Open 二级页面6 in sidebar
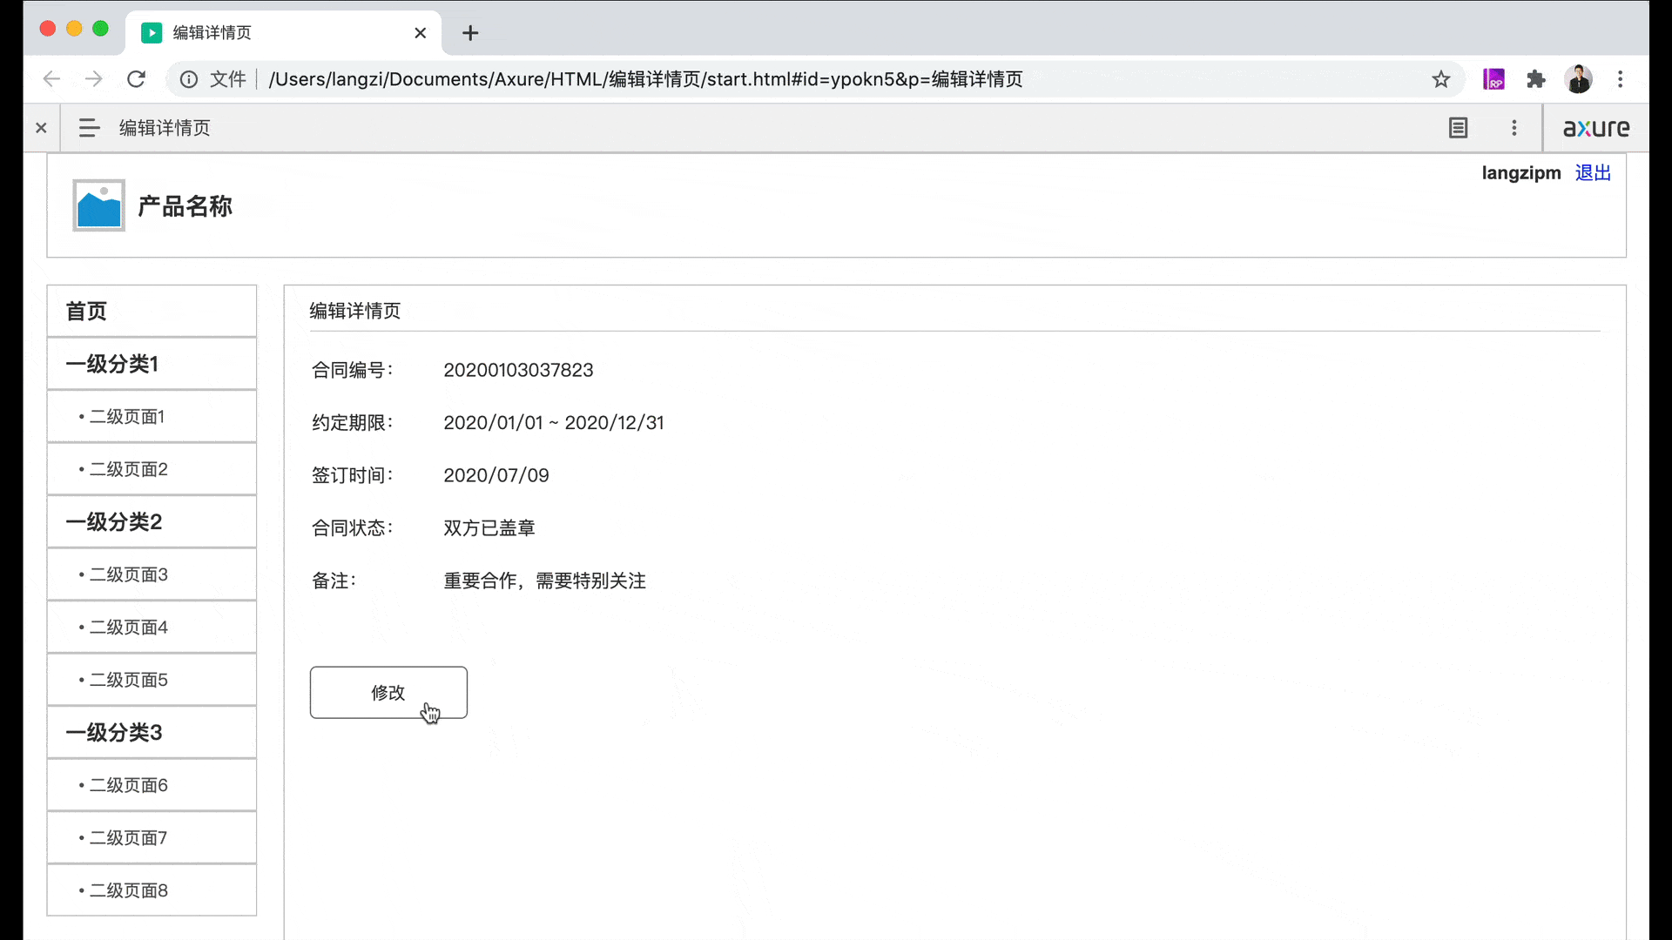This screenshot has width=1672, height=940. (x=152, y=785)
